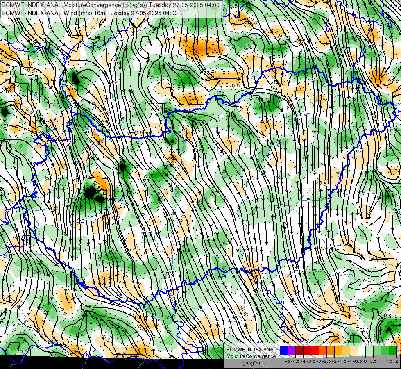Pick the dark red legend swatch above -4.5
Screen dimensions: 401x369
pos(299,351)
